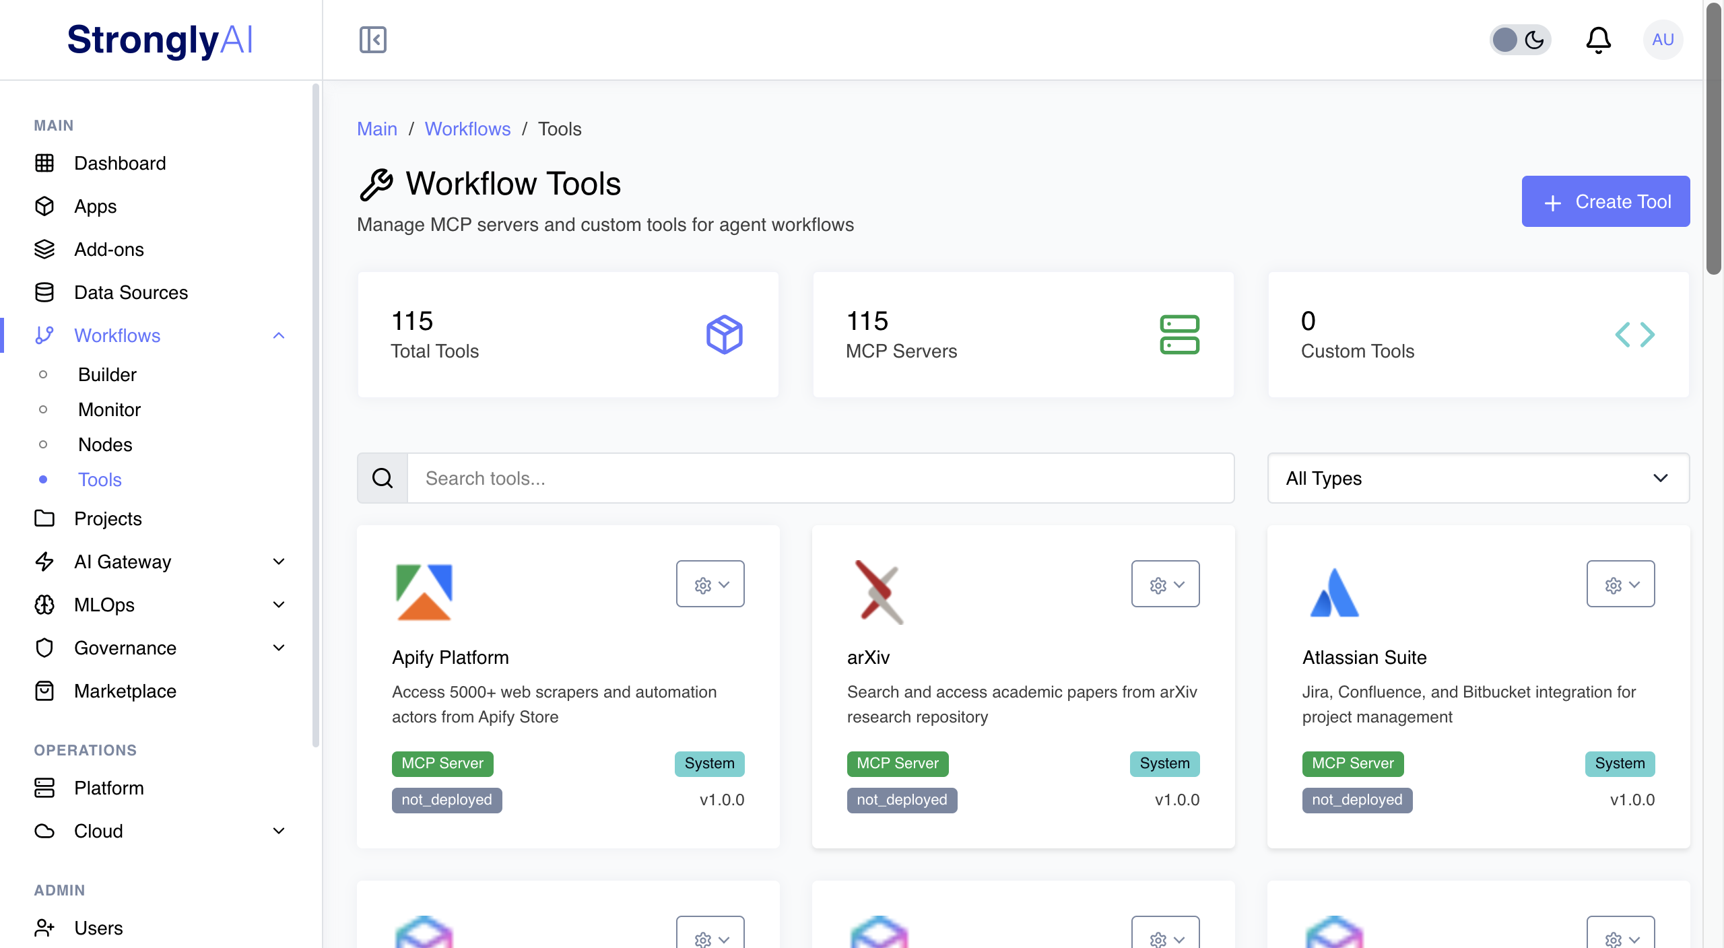Open the notifications bell
Viewport: 1724px width, 948px height.
click(1599, 40)
